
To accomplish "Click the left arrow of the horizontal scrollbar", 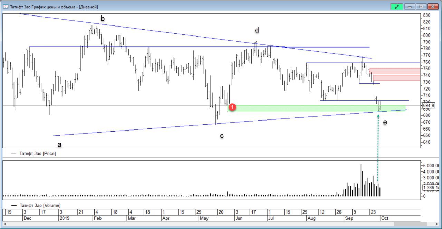I will [x=6, y=225].
